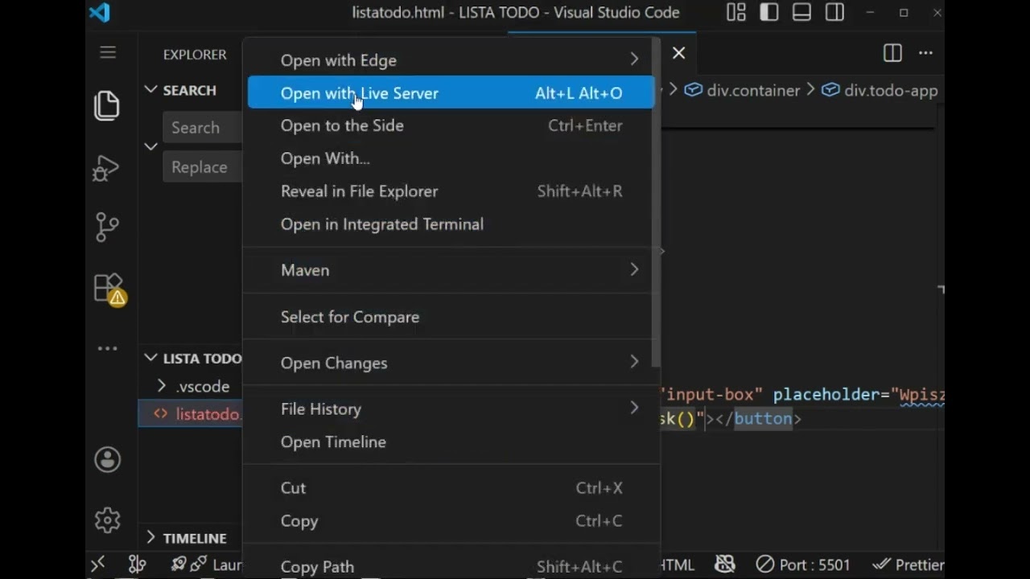This screenshot has width=1030, height=579.
Task: Click Port : 5501 in status bar
Action: (803, 565)
